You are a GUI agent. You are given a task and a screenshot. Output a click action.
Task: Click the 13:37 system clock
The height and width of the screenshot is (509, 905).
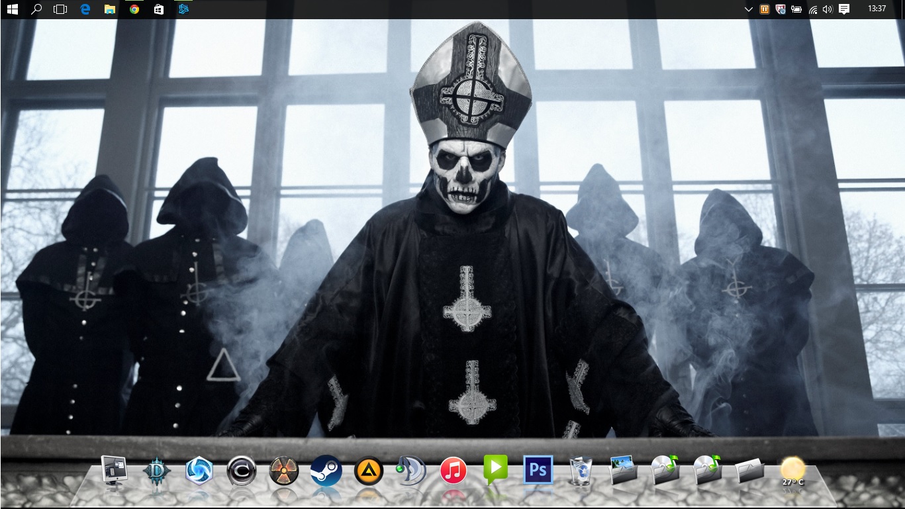(x=876, y=9)
